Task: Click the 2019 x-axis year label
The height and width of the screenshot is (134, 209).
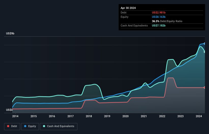Action: coord(107,116)
